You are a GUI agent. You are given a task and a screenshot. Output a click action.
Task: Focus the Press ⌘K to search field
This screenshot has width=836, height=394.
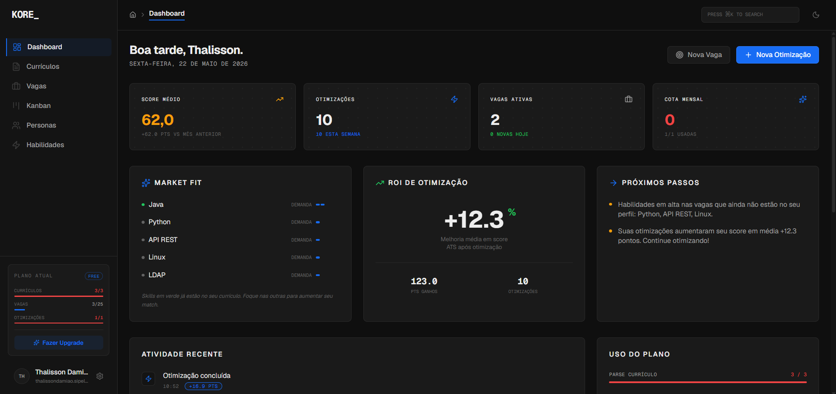(x=750, y=15)
